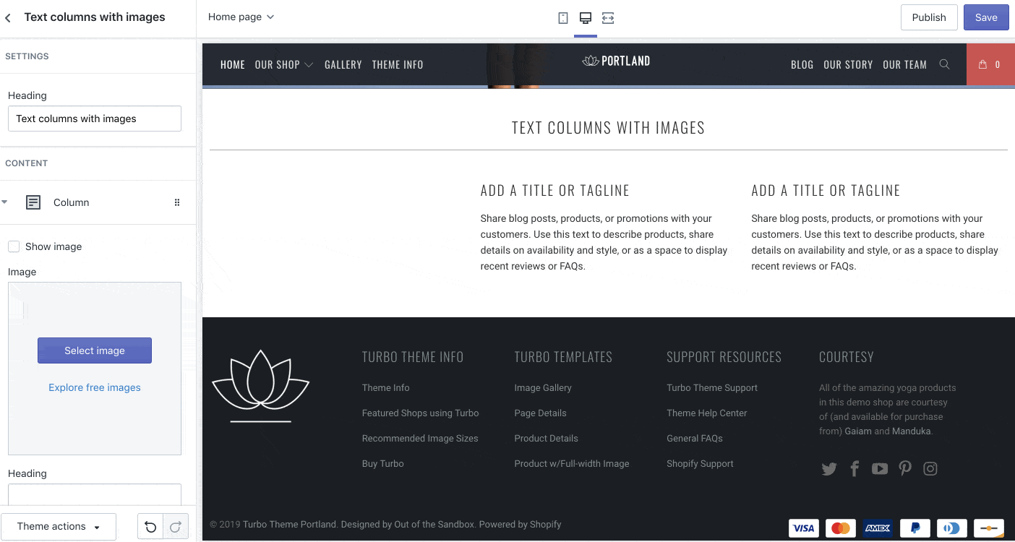1015x542 pixels.
Task: Go to Gallery in store navigation
Action: 343,64
